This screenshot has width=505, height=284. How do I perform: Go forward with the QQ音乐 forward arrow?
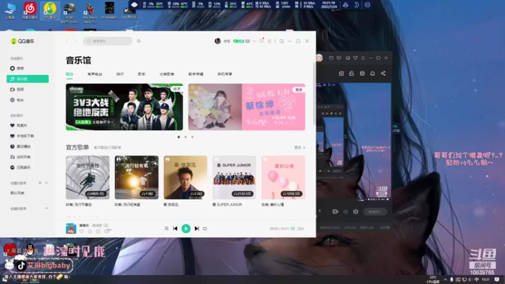pos(76,41)
